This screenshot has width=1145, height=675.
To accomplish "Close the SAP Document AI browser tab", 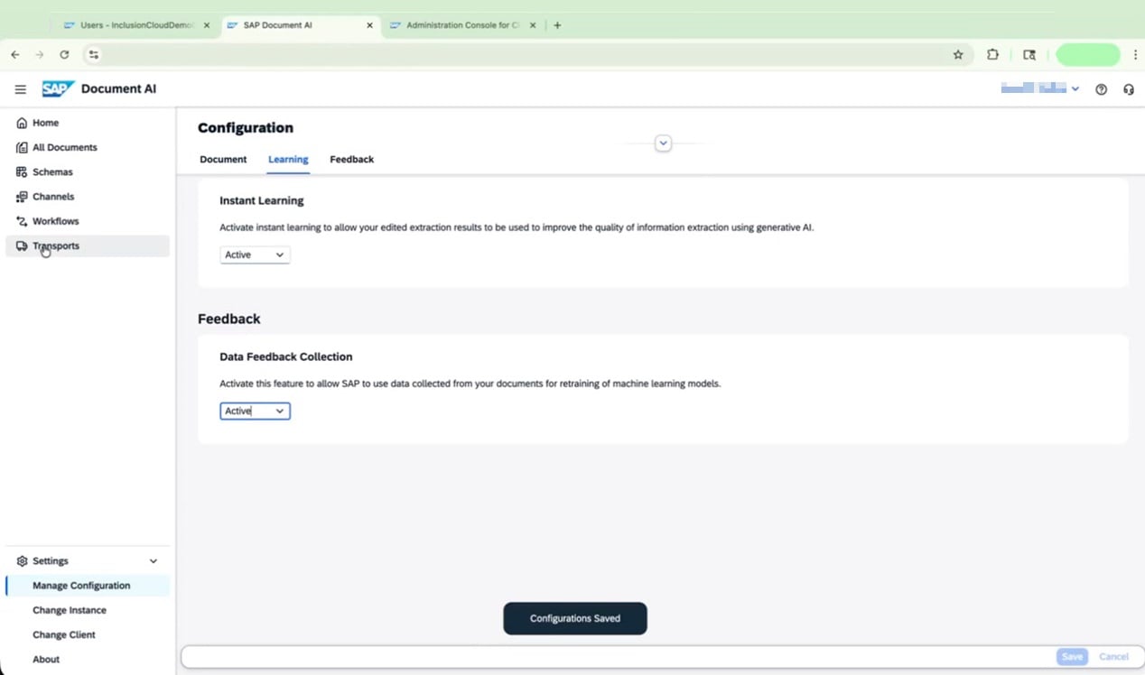I will point(369,25).
